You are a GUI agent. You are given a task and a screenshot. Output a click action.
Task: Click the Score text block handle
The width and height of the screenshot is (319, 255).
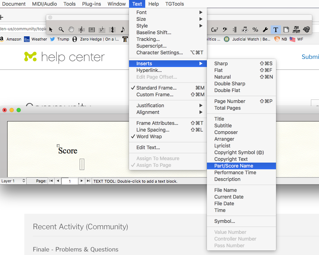58,145
